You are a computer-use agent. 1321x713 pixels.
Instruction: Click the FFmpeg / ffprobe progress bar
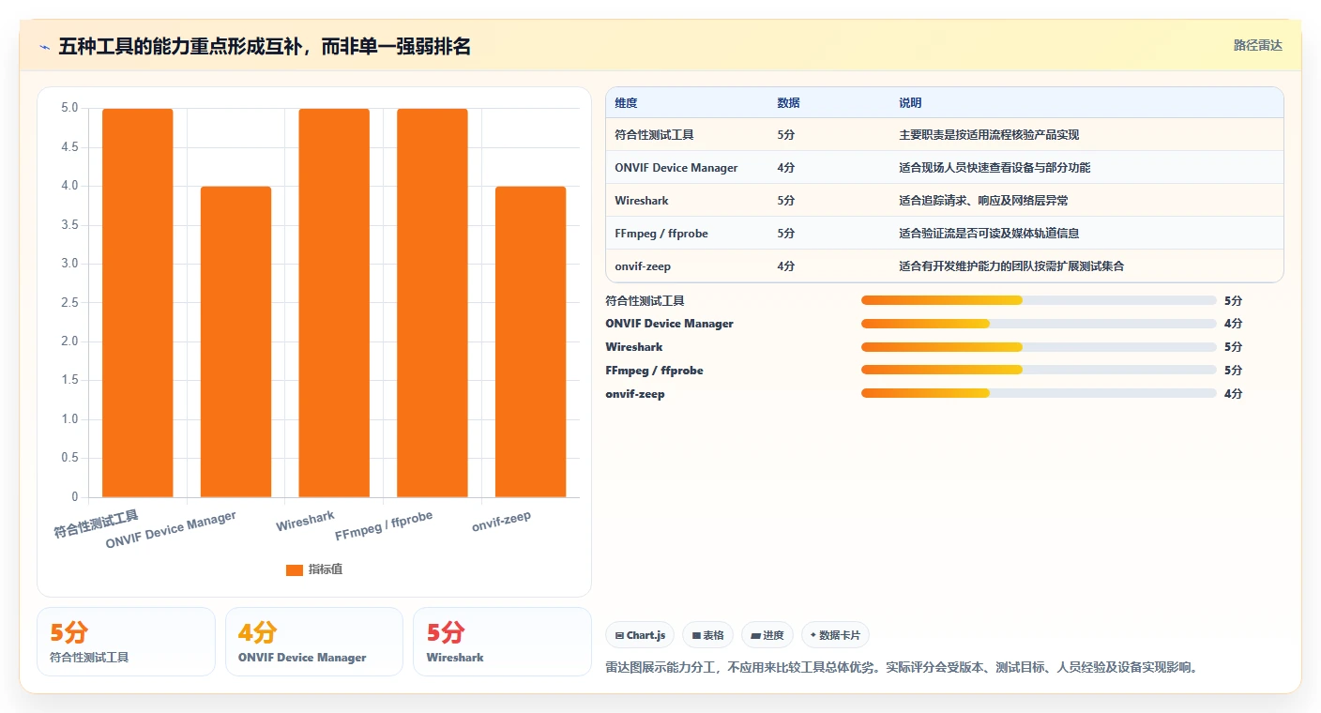pyautogui.click(x=1039, y=371)
